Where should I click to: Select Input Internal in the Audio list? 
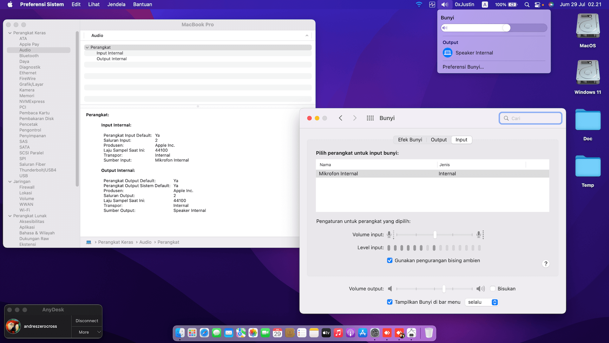tap(110, 53)
